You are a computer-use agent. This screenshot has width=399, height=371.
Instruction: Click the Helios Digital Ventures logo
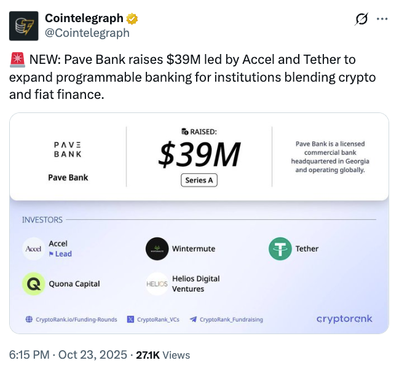157,284
